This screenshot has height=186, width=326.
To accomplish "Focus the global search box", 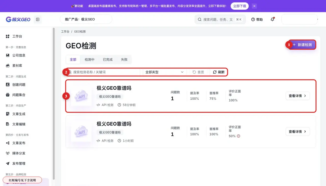I will (x=220, y=19).
